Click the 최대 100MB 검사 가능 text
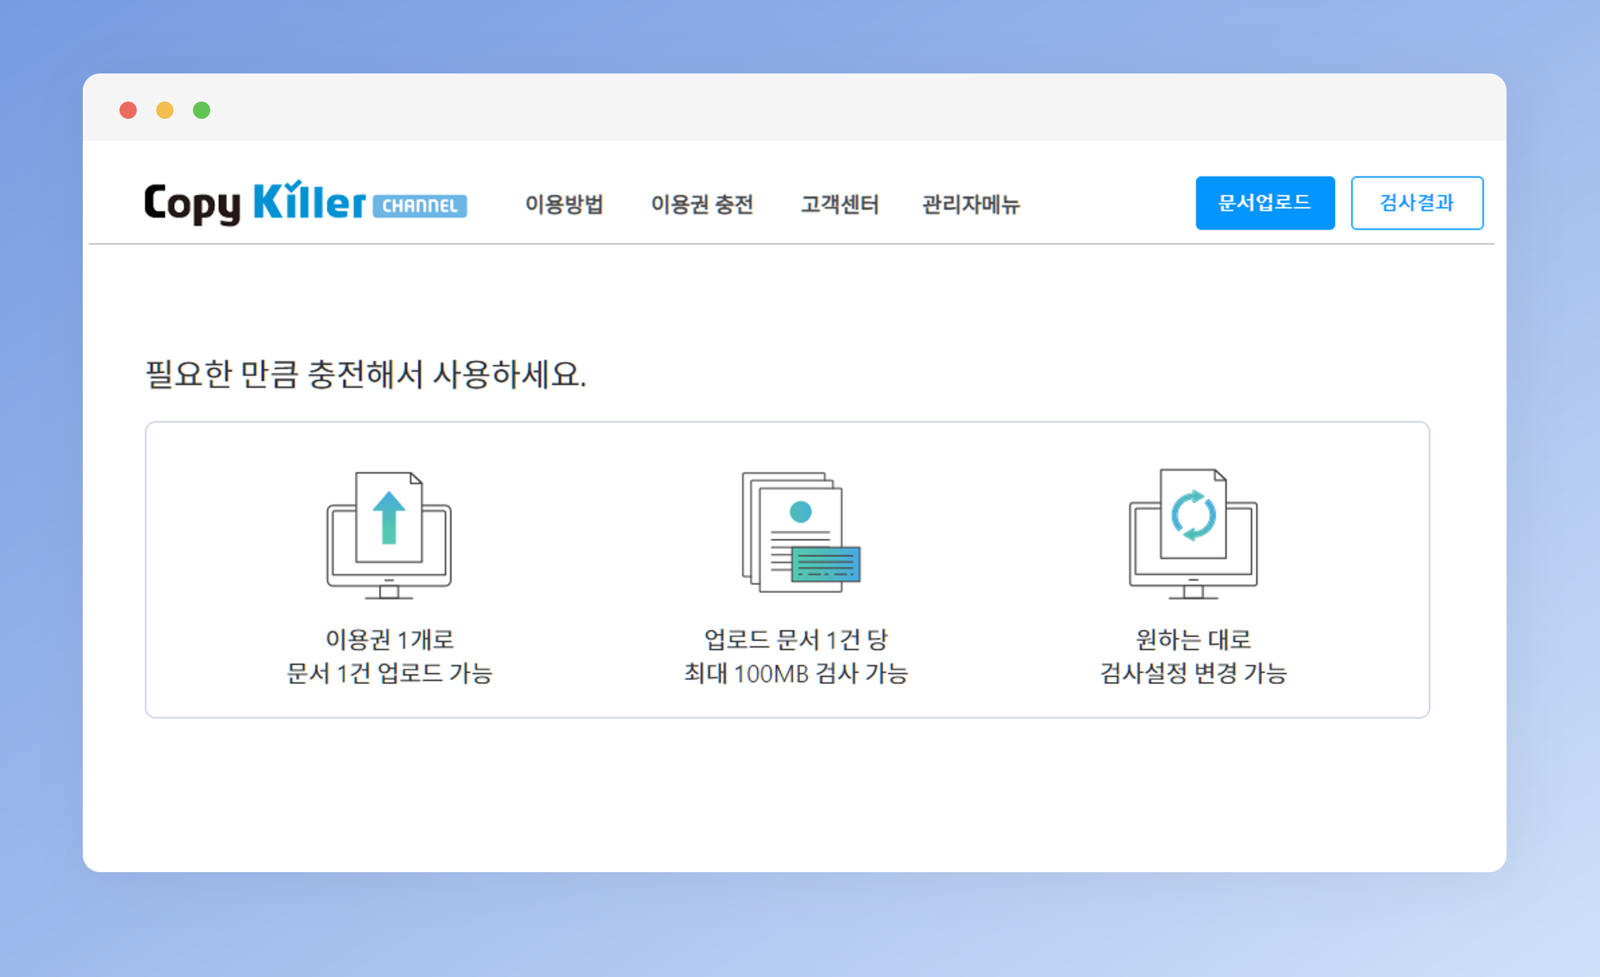Screen dimensions: 1600x977 [796, 672]
